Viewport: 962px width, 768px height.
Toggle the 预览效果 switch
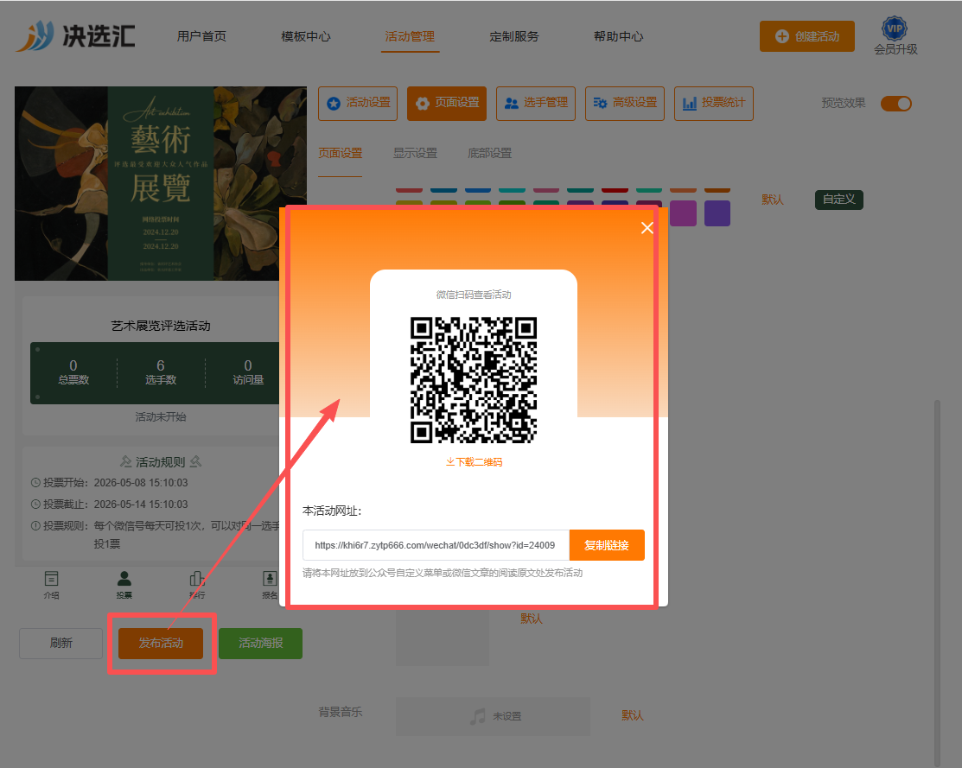pyautogui.click(x=895, y=103)
